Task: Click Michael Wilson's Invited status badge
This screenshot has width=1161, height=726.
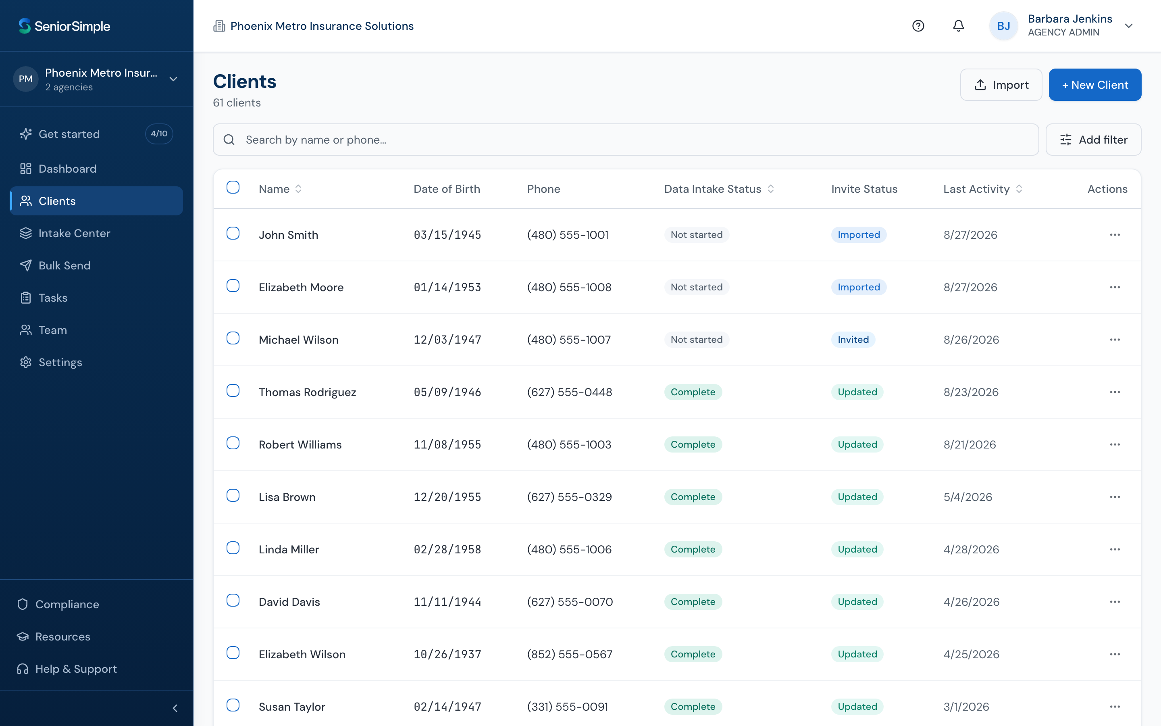Action: (853, 340)
